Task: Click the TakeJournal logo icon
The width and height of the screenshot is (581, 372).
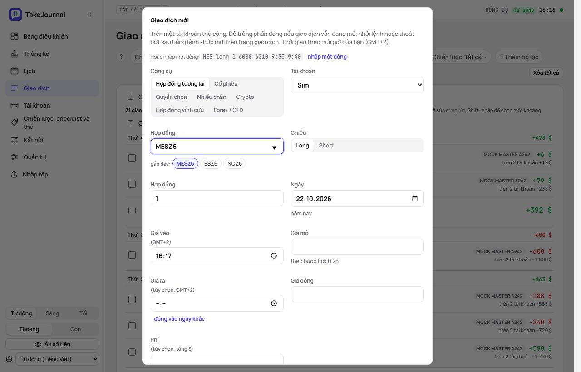Action: [15, 15]
